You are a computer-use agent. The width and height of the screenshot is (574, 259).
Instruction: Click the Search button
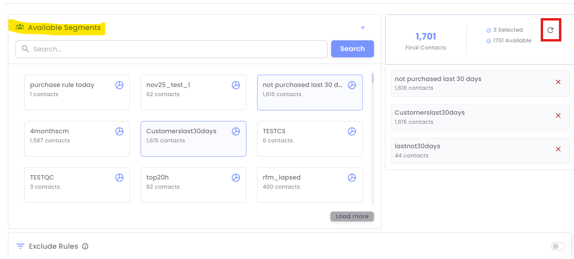coord(352,49)
